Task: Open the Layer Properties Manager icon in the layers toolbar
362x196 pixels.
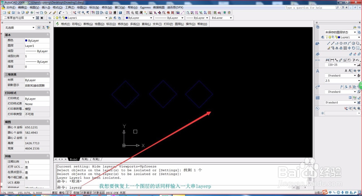Action: [49, 18]
